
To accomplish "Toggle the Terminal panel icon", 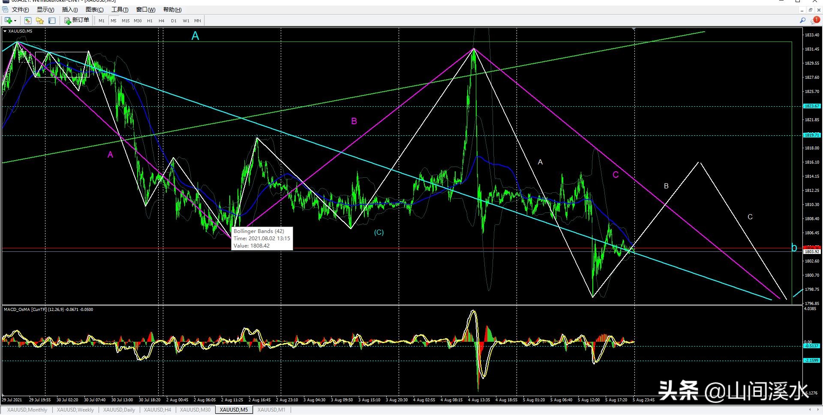I will (52, 21).
